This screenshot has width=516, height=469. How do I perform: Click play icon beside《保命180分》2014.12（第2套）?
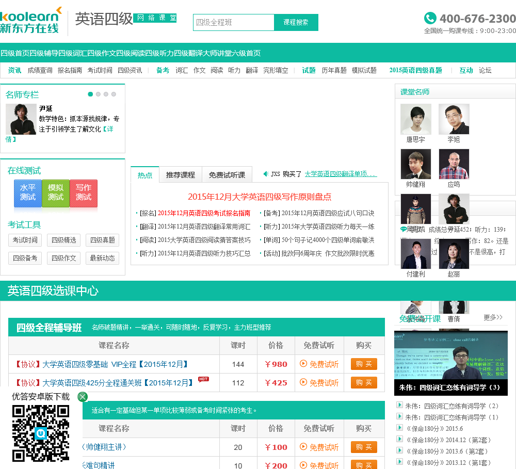pyautogui.click(x=399, y=439)
